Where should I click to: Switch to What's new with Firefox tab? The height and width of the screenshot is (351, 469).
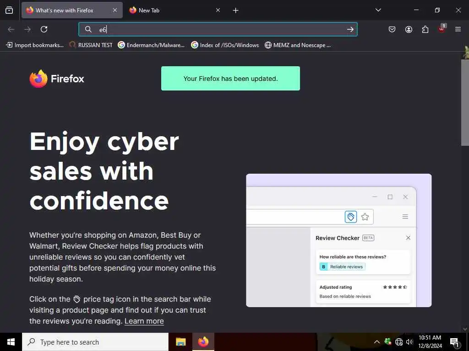coord(72,11)
